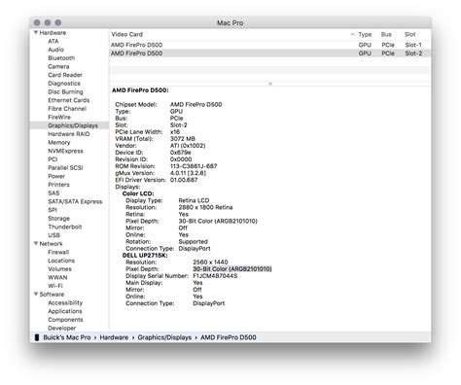Open Hardware RAID information
The image size is (461, 385).
click(69, 134)
